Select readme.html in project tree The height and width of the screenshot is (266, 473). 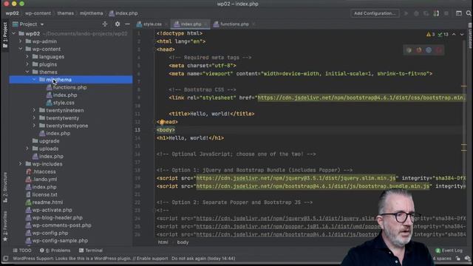(47, 202)
